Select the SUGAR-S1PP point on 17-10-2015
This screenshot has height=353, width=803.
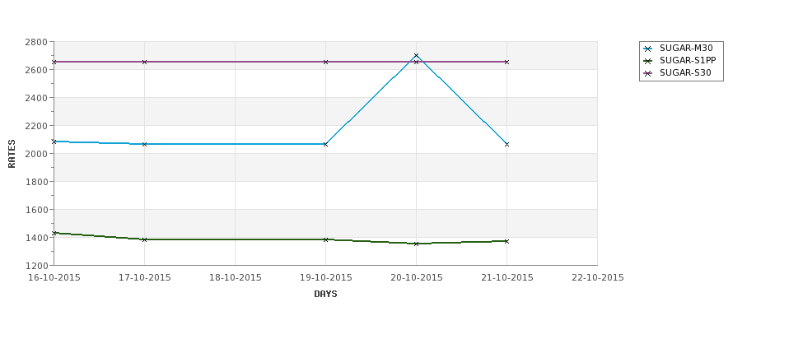[144, 239]
